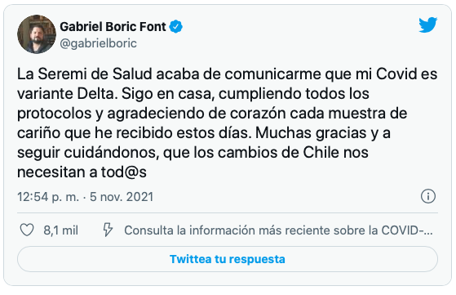Click the tweet line starting 'La Seremi de Salud'
This screenshot has width=456, height=295.
(227, 74)
